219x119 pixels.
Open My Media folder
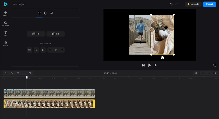coord(5,24)
